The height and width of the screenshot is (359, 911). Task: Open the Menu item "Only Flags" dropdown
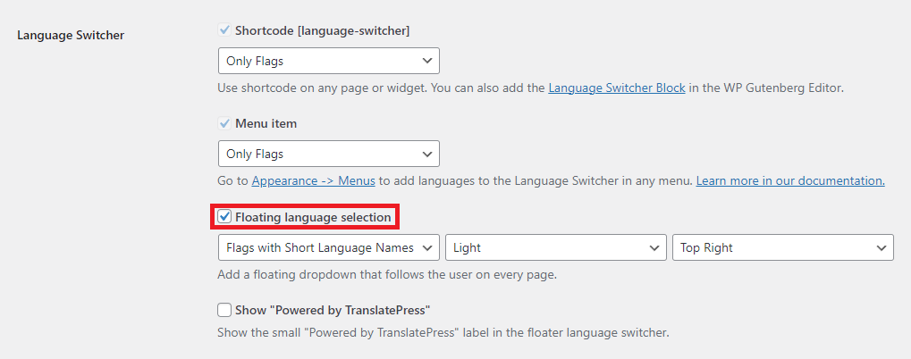click(x=328, y=154)
